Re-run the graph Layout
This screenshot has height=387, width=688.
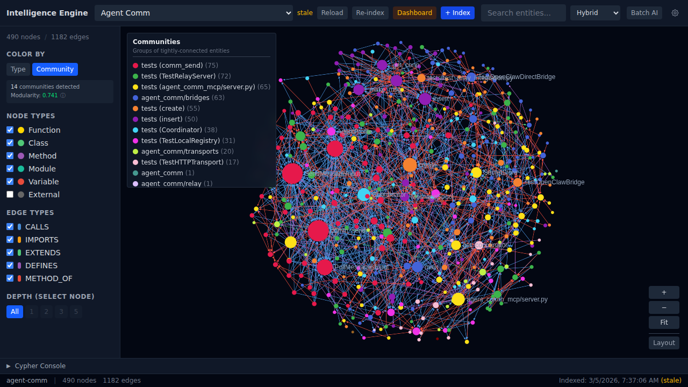point(663,342)
